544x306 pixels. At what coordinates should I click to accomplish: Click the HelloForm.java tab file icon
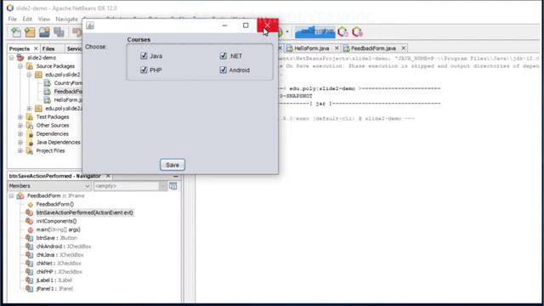click(x=290, y=48)
